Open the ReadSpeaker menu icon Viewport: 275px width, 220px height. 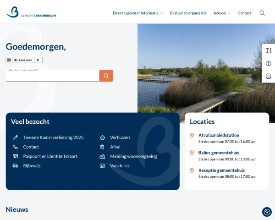[9, 60]
